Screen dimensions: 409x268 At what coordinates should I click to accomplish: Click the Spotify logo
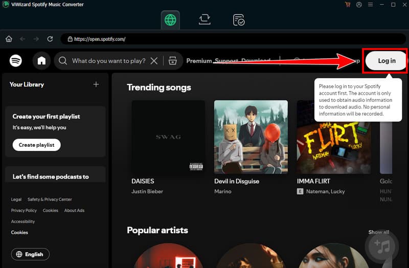click(16, 60)
